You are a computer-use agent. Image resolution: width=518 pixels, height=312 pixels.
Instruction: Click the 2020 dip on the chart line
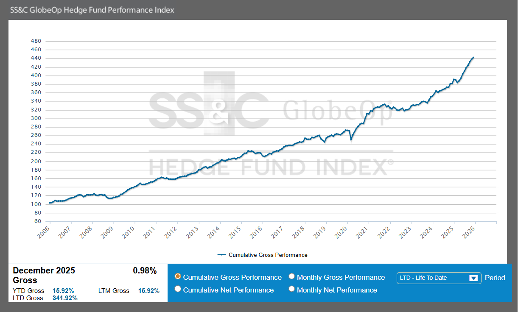[350, 139]
